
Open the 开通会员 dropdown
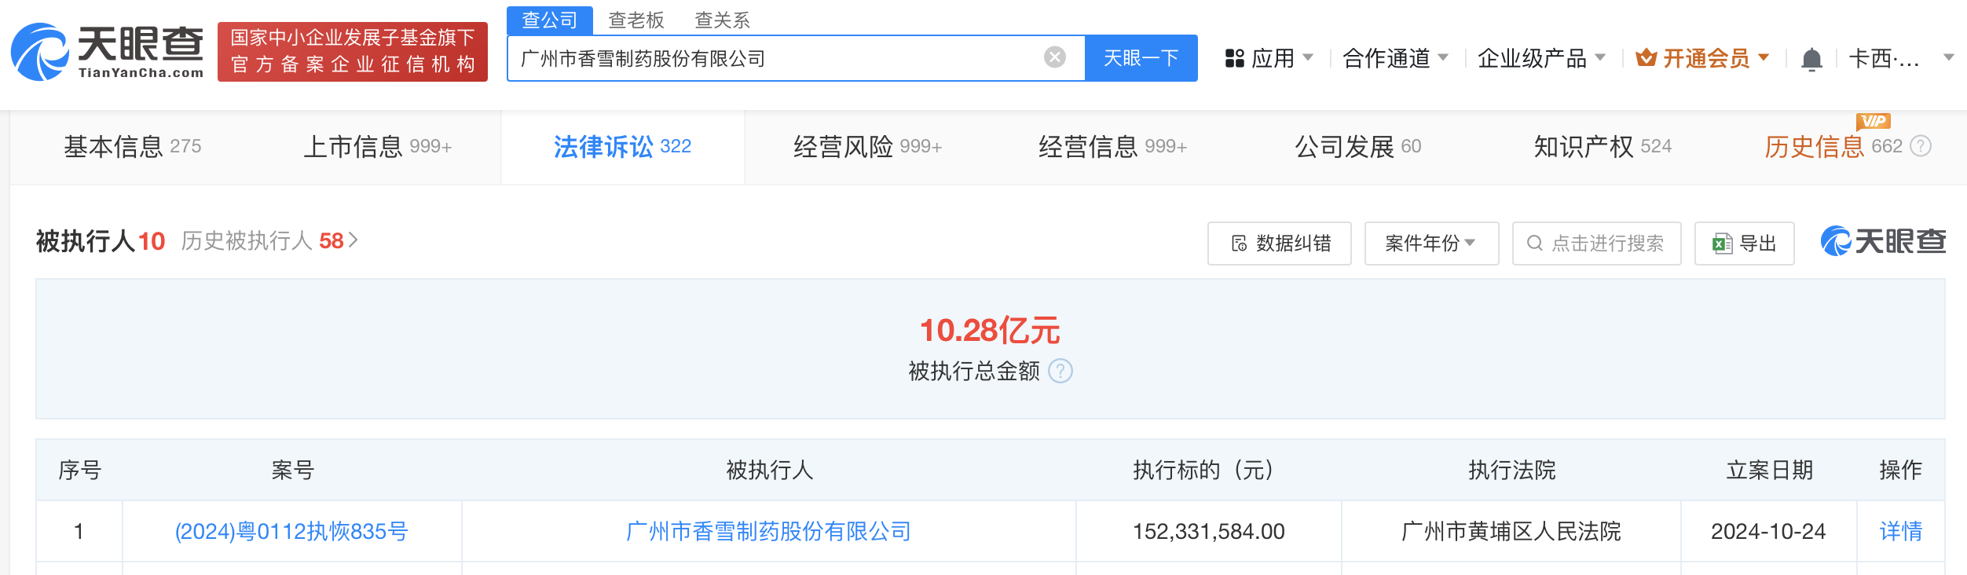point(1764,57)
